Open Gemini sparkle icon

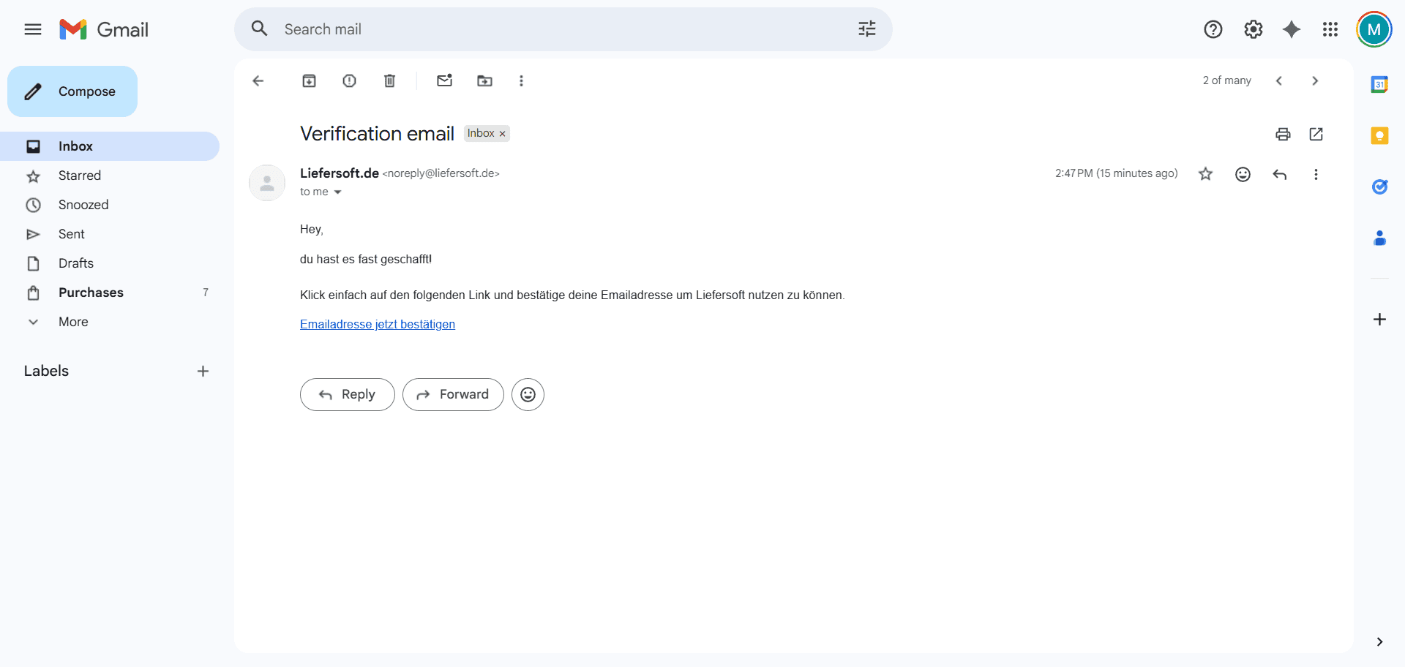[1292, 29]
